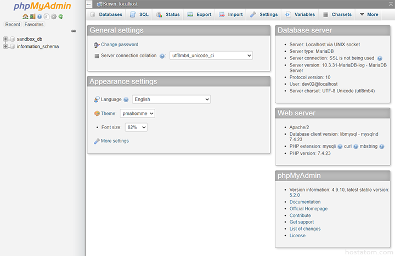Image resolution: width=395 pixels, height=256 pixels.
Task: Click the log out door icon
Action: tap(32, 17)
